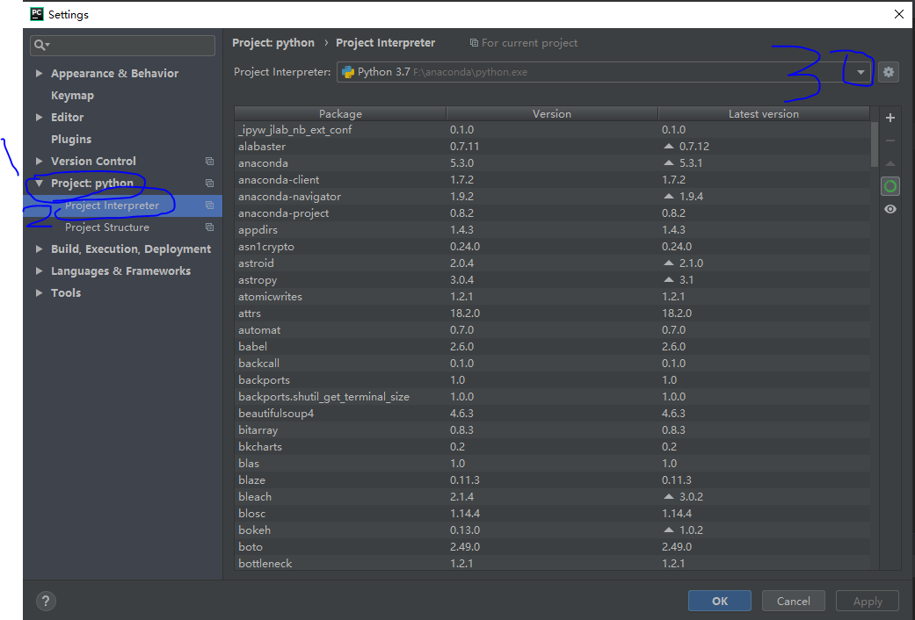Image resolution: width=915 pixels, height=620 pixels.
Task: Click the question mark help icon
Action: tap(46, 601)
